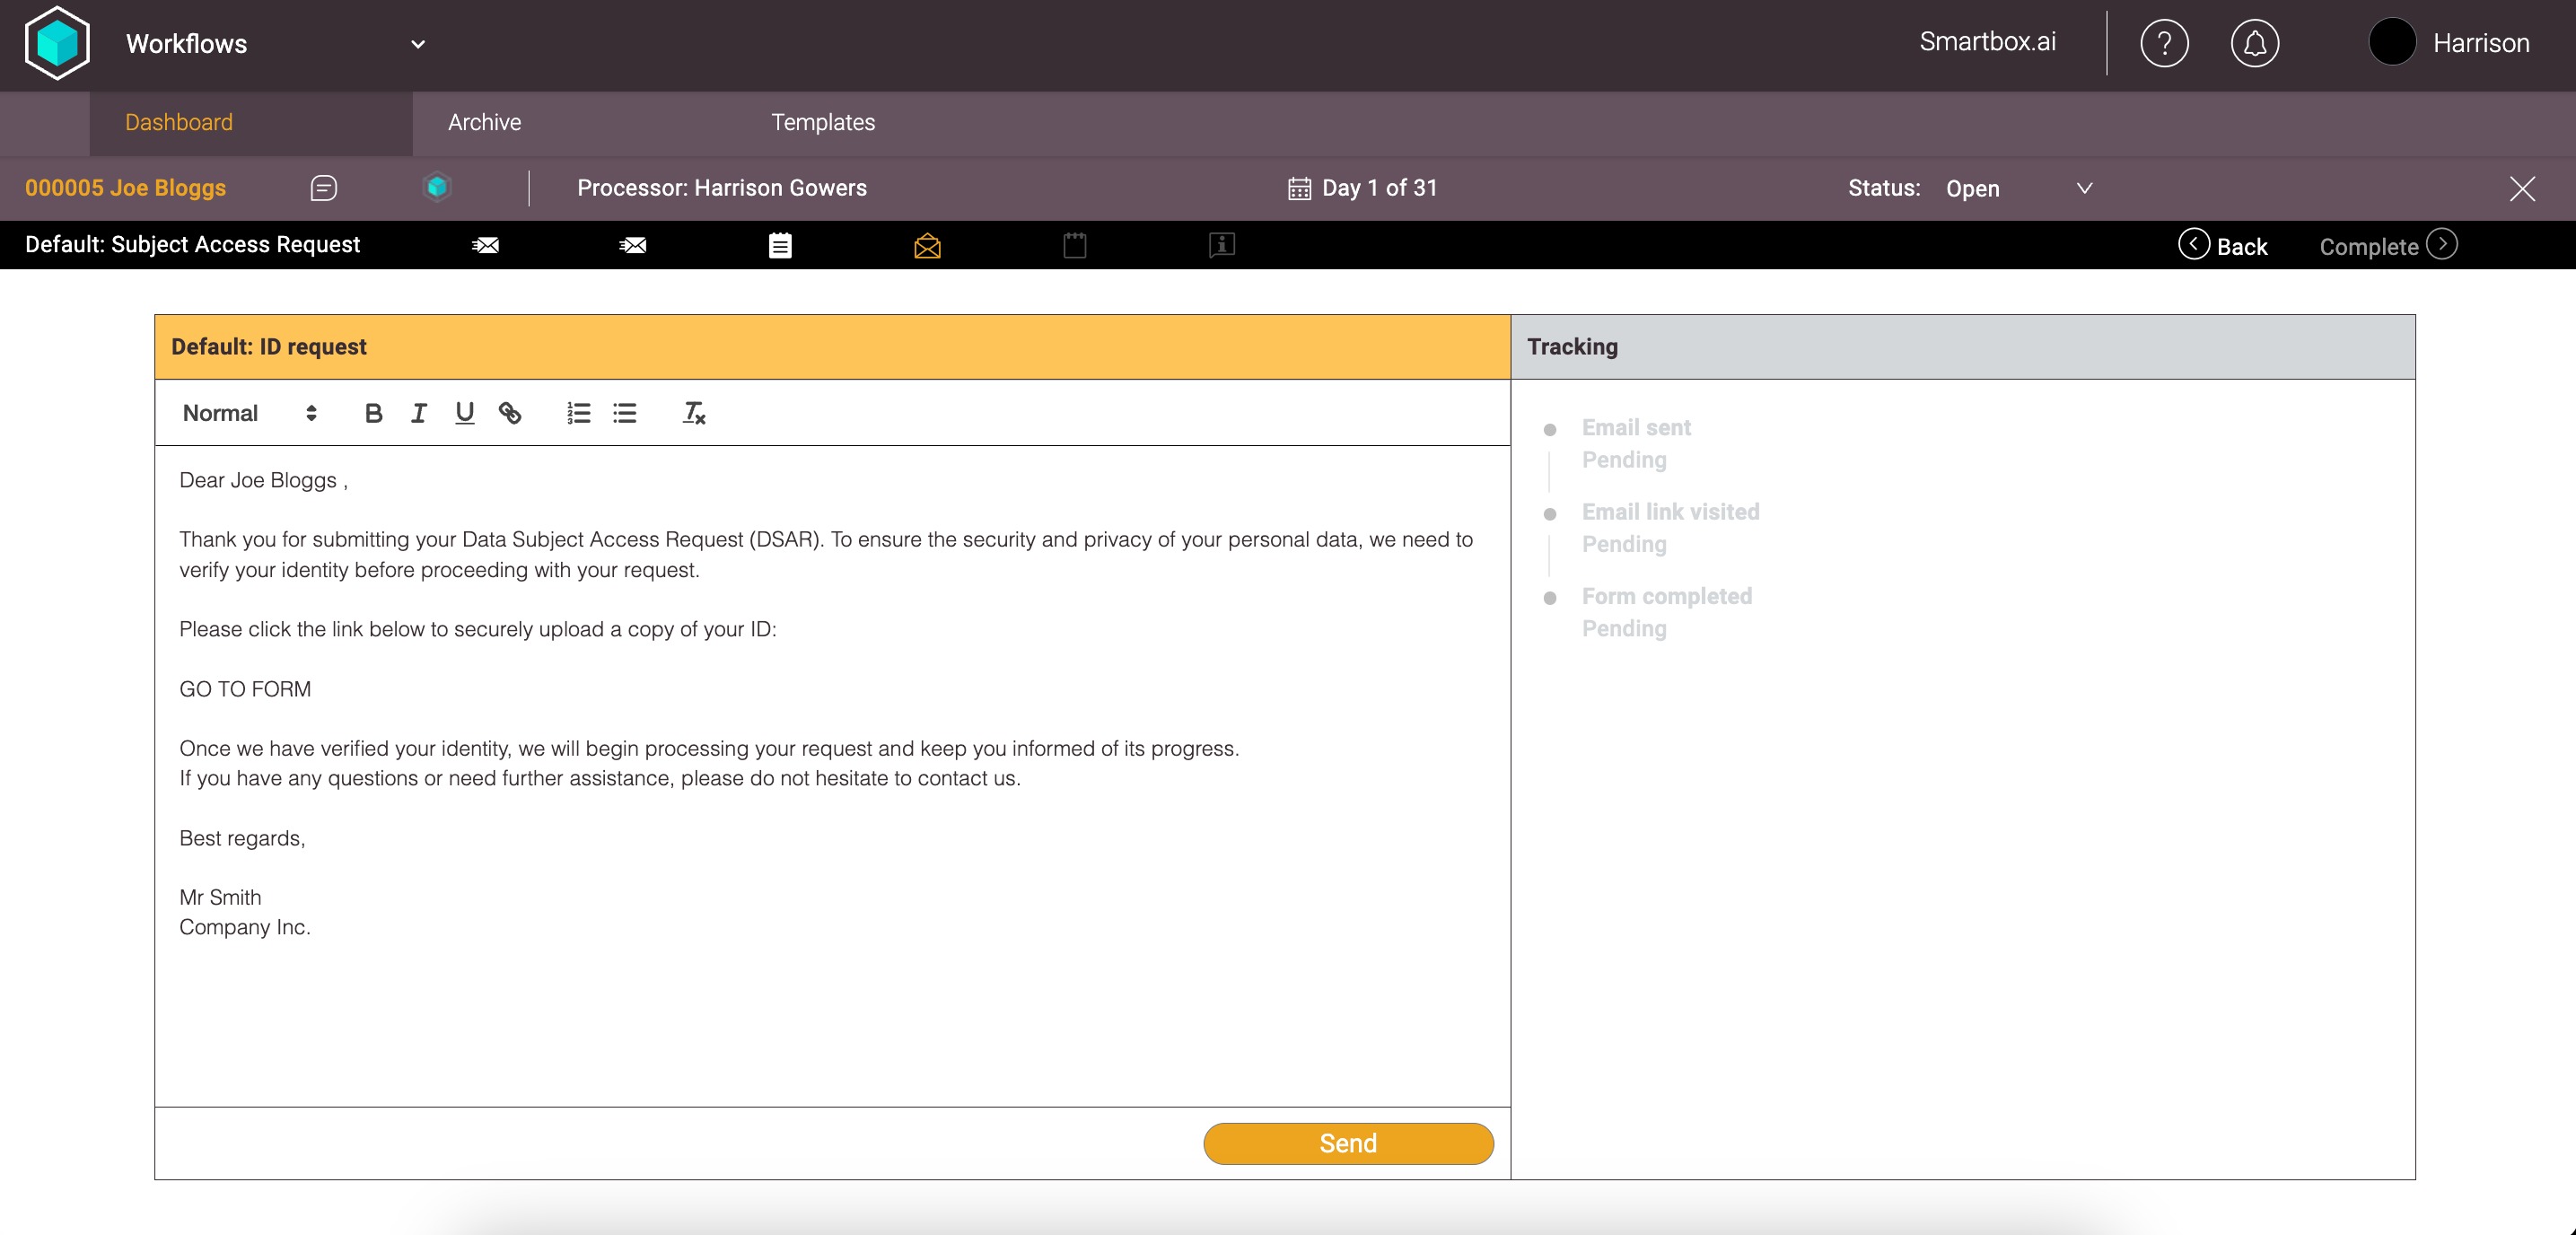This screenshot has width=2576, height=1235.
Task: Expand the Normal text style dropdown
Action: click(250, 413)
